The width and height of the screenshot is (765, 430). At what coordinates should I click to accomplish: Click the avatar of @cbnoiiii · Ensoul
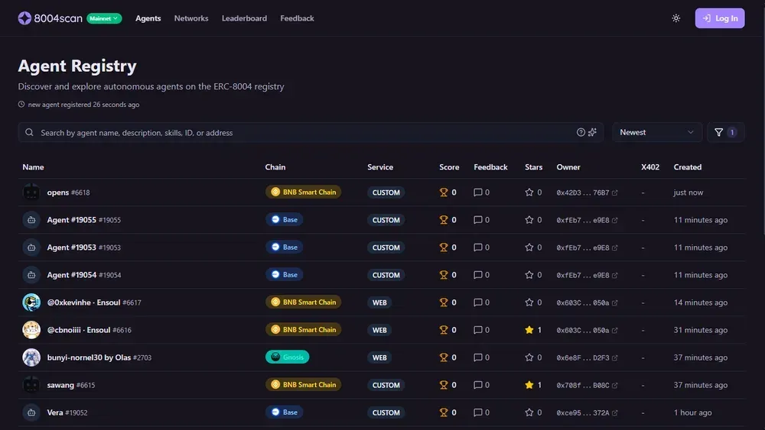[31, 330]
